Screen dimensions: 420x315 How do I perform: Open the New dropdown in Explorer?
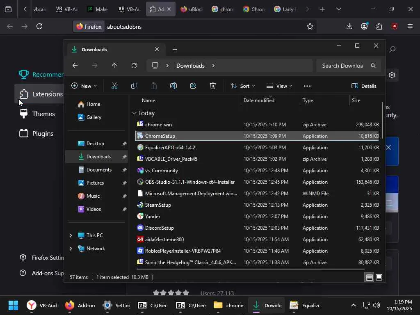point(84,86)
